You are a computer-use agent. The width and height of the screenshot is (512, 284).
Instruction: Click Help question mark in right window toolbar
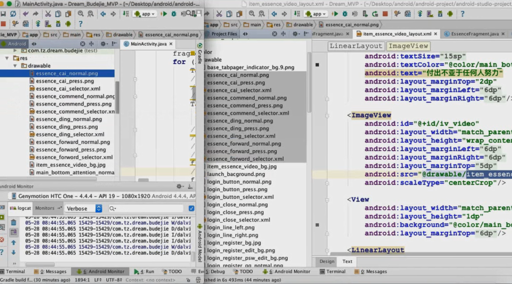click(462, 14)
